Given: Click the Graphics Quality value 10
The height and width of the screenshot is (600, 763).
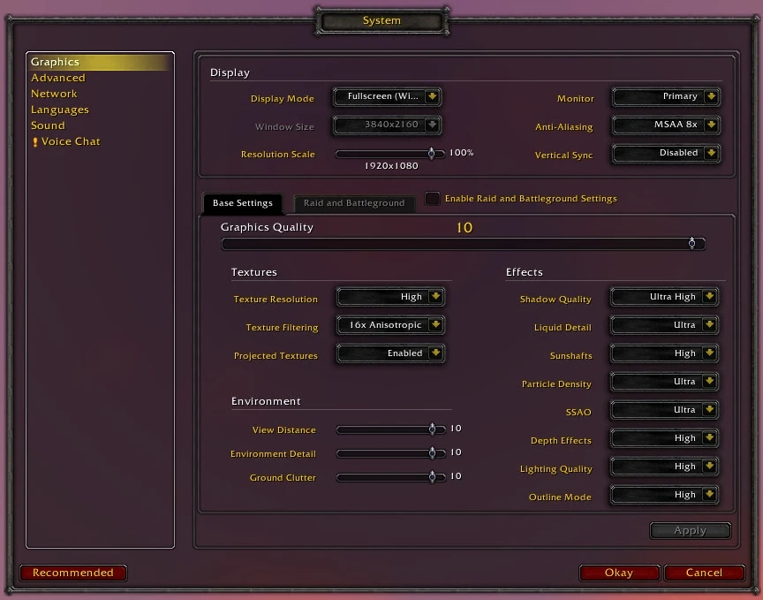Looking at the screenshot, I should point(465,227).
